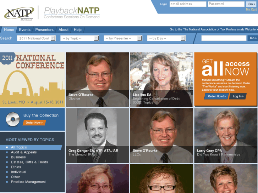The width and height of the screenshot is (258, 193).
Task: Click the PlaybackNATP Conference Sessions logo
Action: click(72, 13)
